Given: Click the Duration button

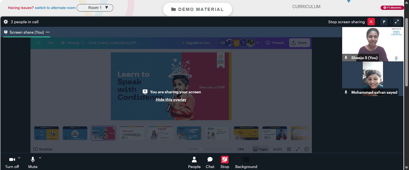Looking at the screenshot, I should point(43,149).
